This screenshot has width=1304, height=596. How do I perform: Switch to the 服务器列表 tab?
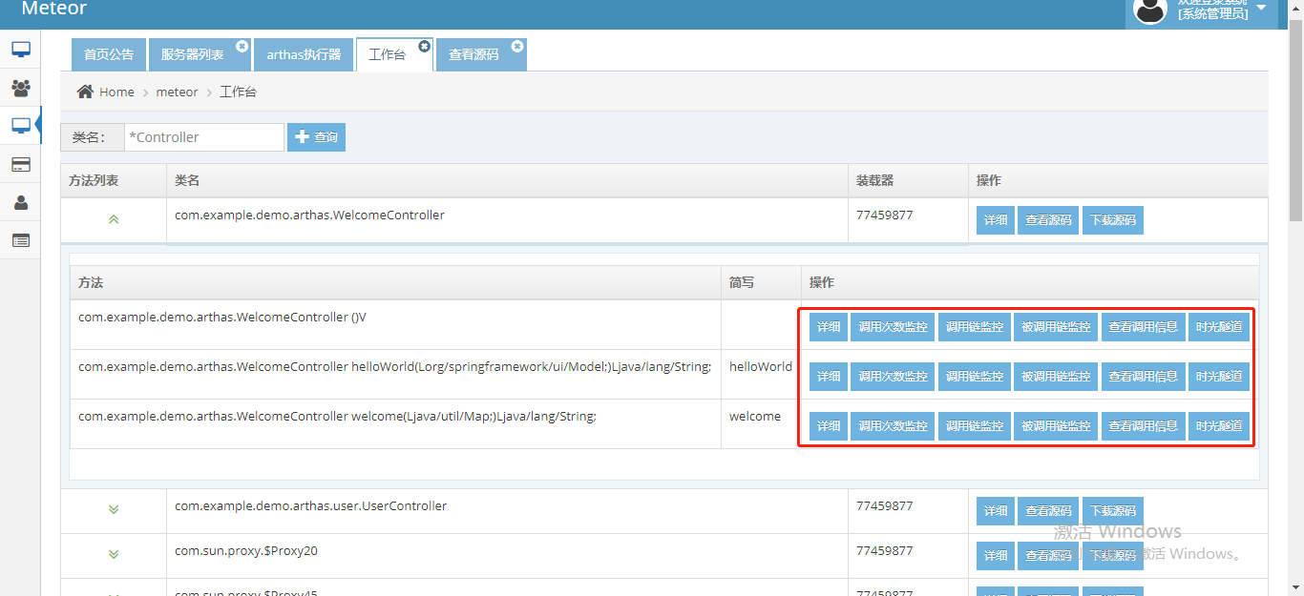194,54
